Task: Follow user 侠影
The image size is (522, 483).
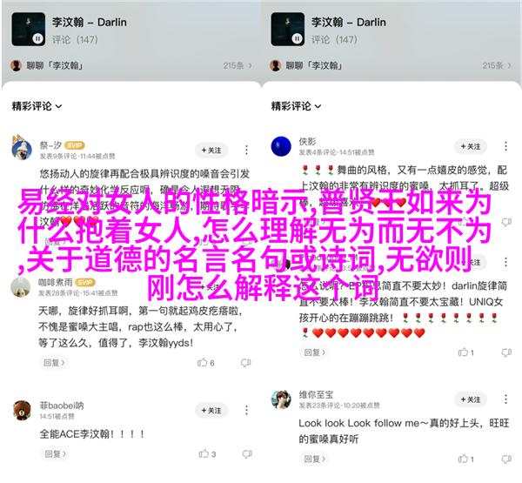Action: pos(471,146)
